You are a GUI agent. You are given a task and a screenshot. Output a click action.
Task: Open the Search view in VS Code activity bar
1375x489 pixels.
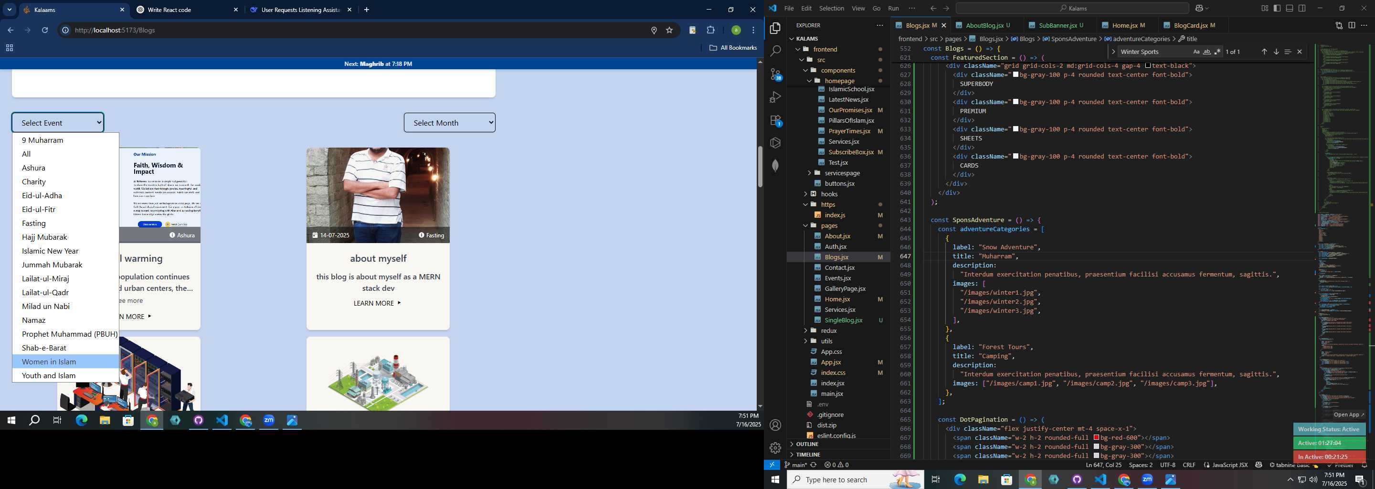pyautogui.click(x=775, y=51)
